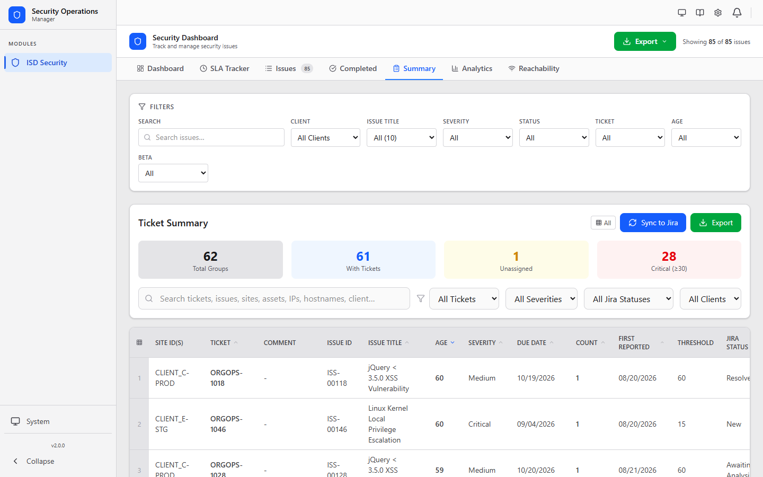This screenshot has height=477, width=763.
Task: Open the Age filter dropdown
Action: pyautogui.click(x=706, y=138)
